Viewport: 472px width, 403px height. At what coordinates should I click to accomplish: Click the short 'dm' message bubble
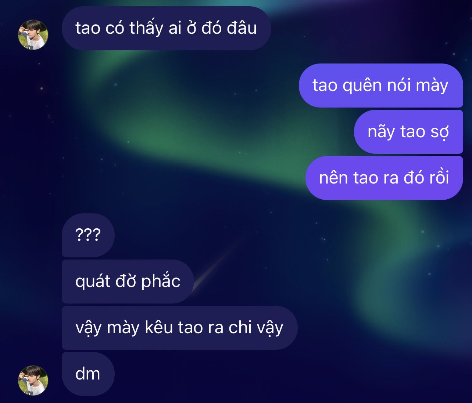pos(88,374)
